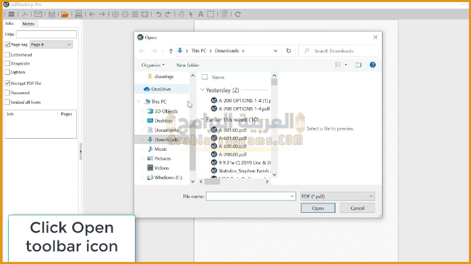Select the arrow pointer tool
471x264 pixels.
[191, 14]
